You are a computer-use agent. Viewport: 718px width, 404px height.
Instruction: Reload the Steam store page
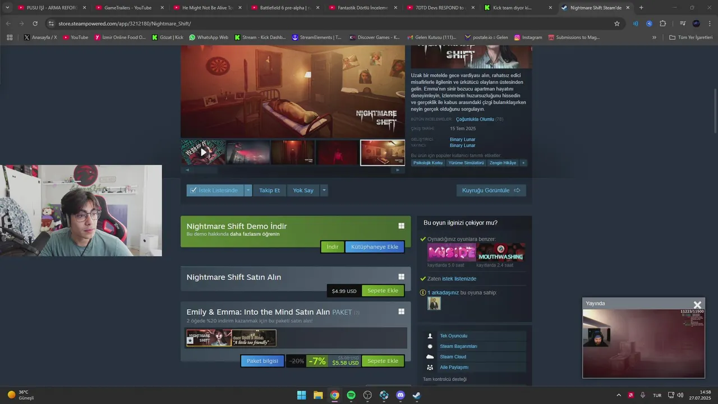point(35,24)
